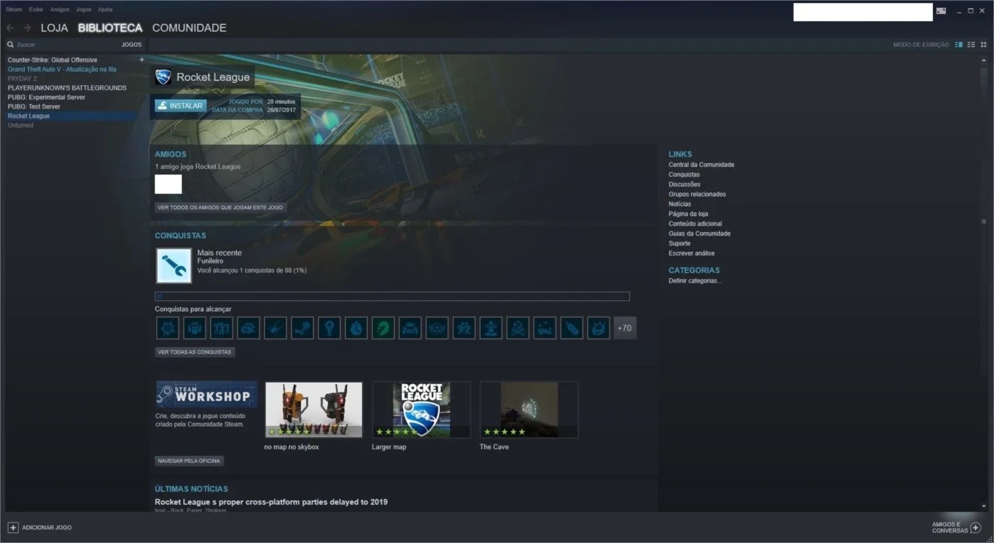Open the JOGOS library filter dropdown
This screenshot has width=994, height=543.
[131, 45]
